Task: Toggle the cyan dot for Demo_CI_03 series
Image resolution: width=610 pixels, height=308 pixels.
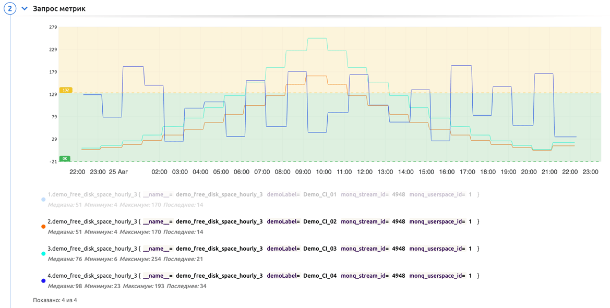Action: 43,254
